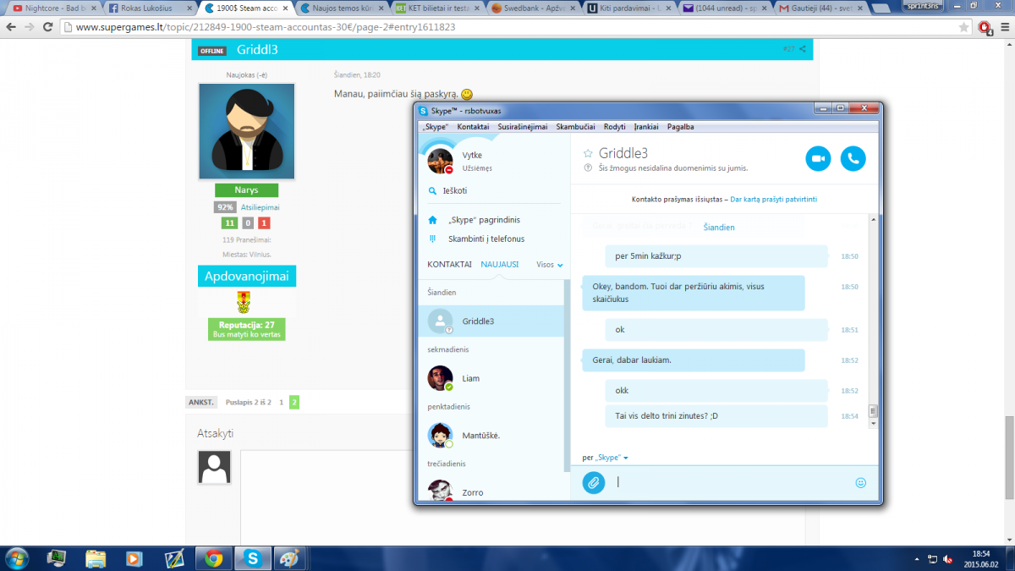The image size is (1015, 571).
Task: Click the Skype logo in the title bar
Action: coord(424,111)
